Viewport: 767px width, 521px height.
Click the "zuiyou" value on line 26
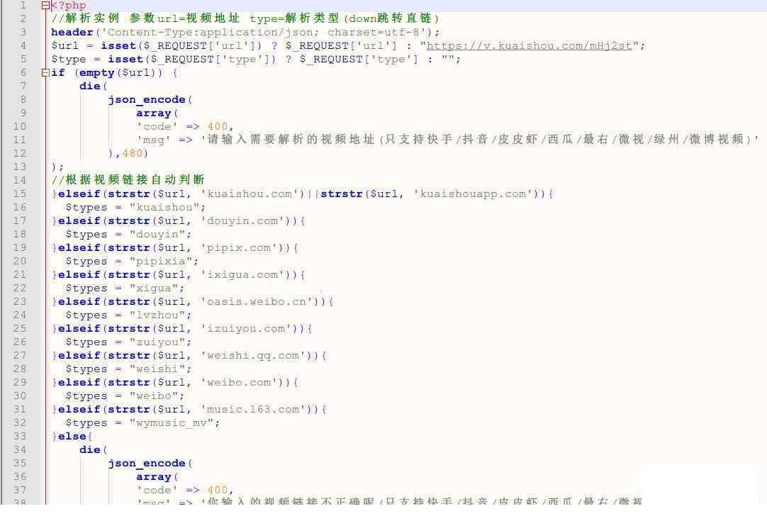click(x=157, y=342)
